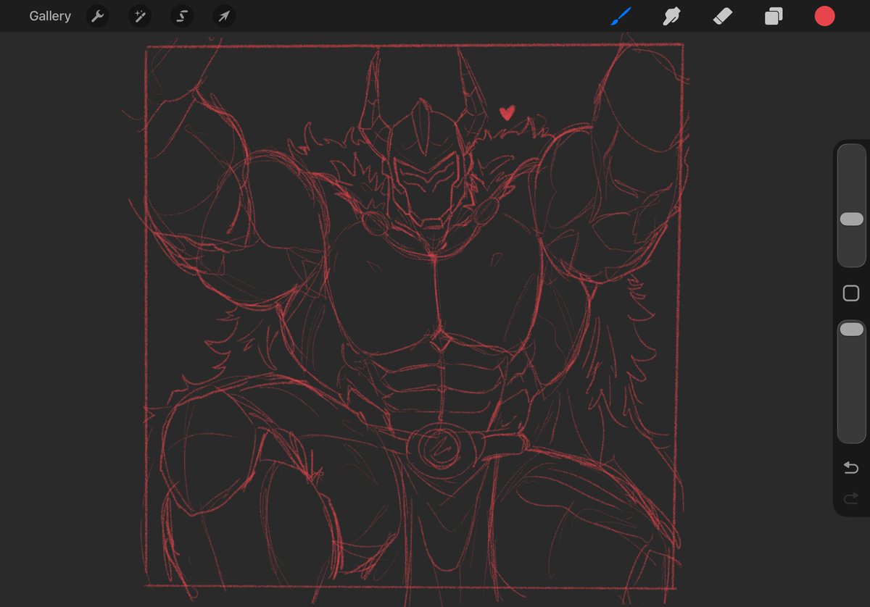The height and width of the screenshot is (607, 870).
Task: Tap the red heart on the sketch
Action: (507, 113)
